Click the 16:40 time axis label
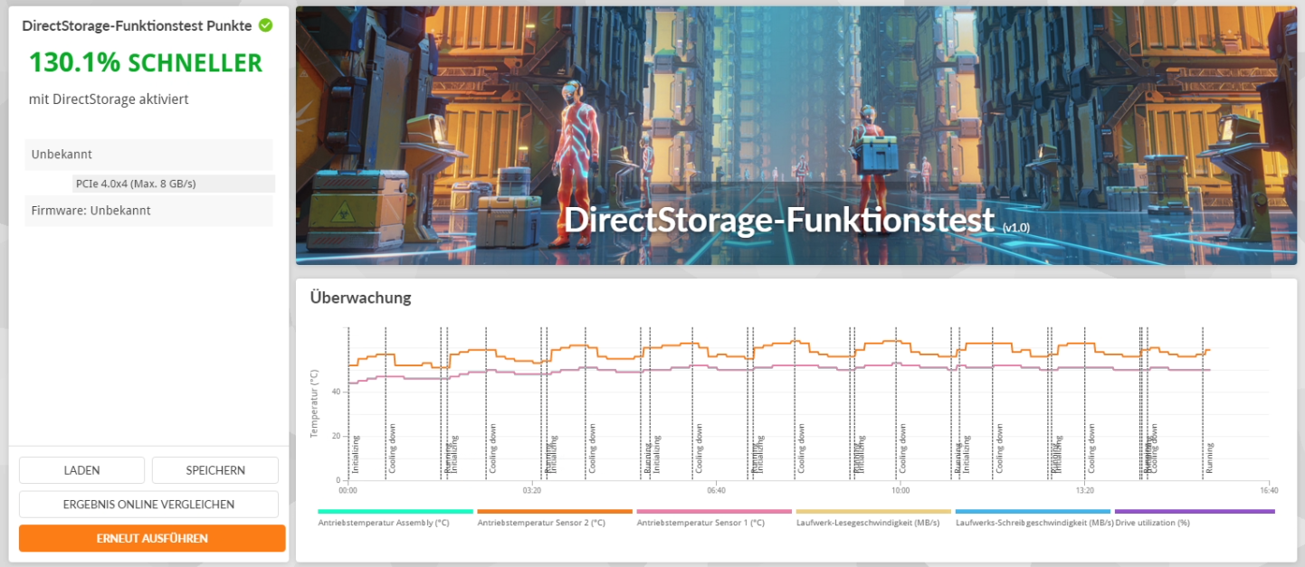Image resolution: width=1305 pixels, height=567 pixels. point(1269,491)
